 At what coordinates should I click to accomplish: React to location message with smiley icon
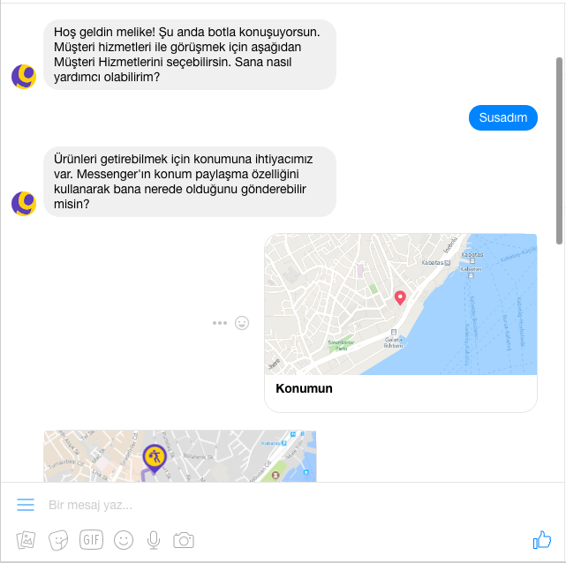click(x=242, y=323)
